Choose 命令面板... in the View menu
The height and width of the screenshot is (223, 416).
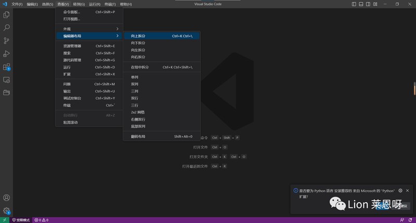click(x=89, y=12)
